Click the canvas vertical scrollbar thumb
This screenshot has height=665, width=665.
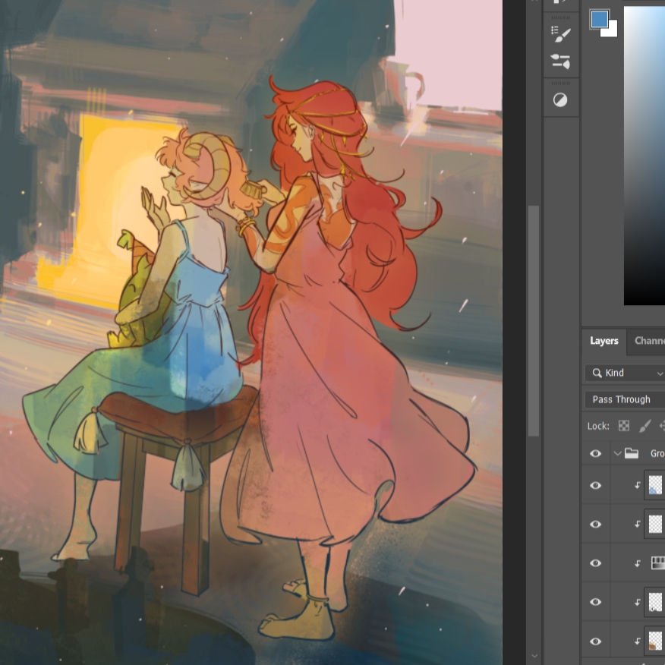coord(534,319)
